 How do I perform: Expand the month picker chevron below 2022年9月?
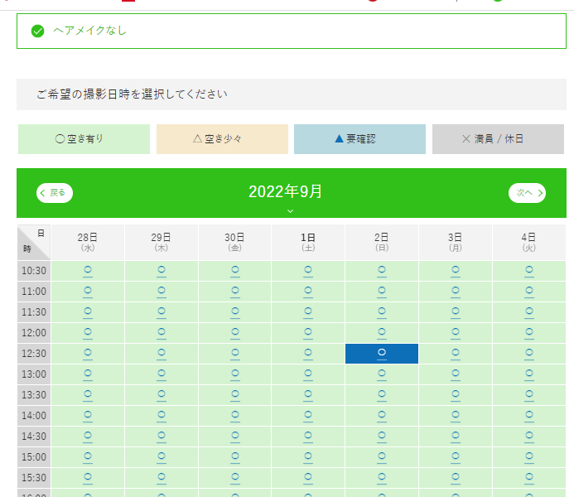pos(290,210)
